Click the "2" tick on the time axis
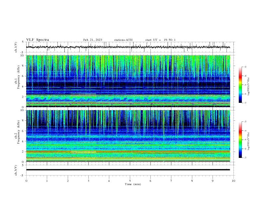 [68, 181]
